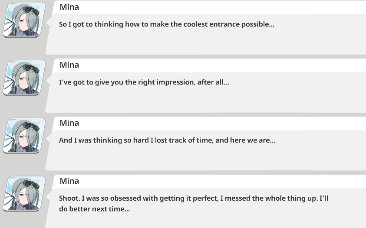366x228 pixels.
Task: Select the "So I got to thinking" dialogue text
Action: 166,24
